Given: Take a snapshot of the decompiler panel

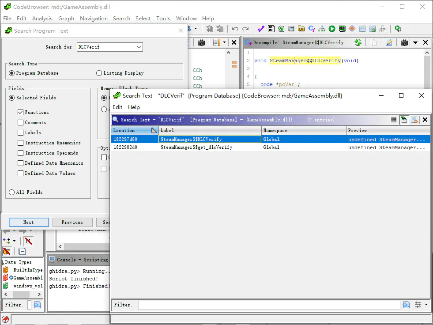Looking at the screenshot, I should point(404,42).
